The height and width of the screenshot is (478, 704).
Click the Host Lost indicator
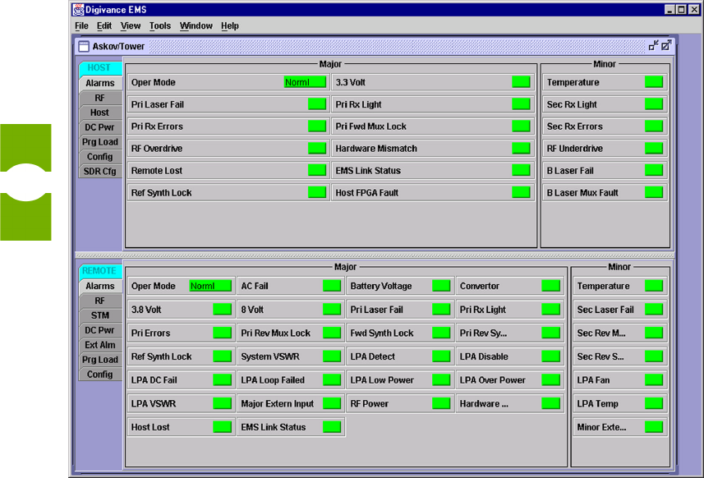pyautogui.click(x=223, y=427)
